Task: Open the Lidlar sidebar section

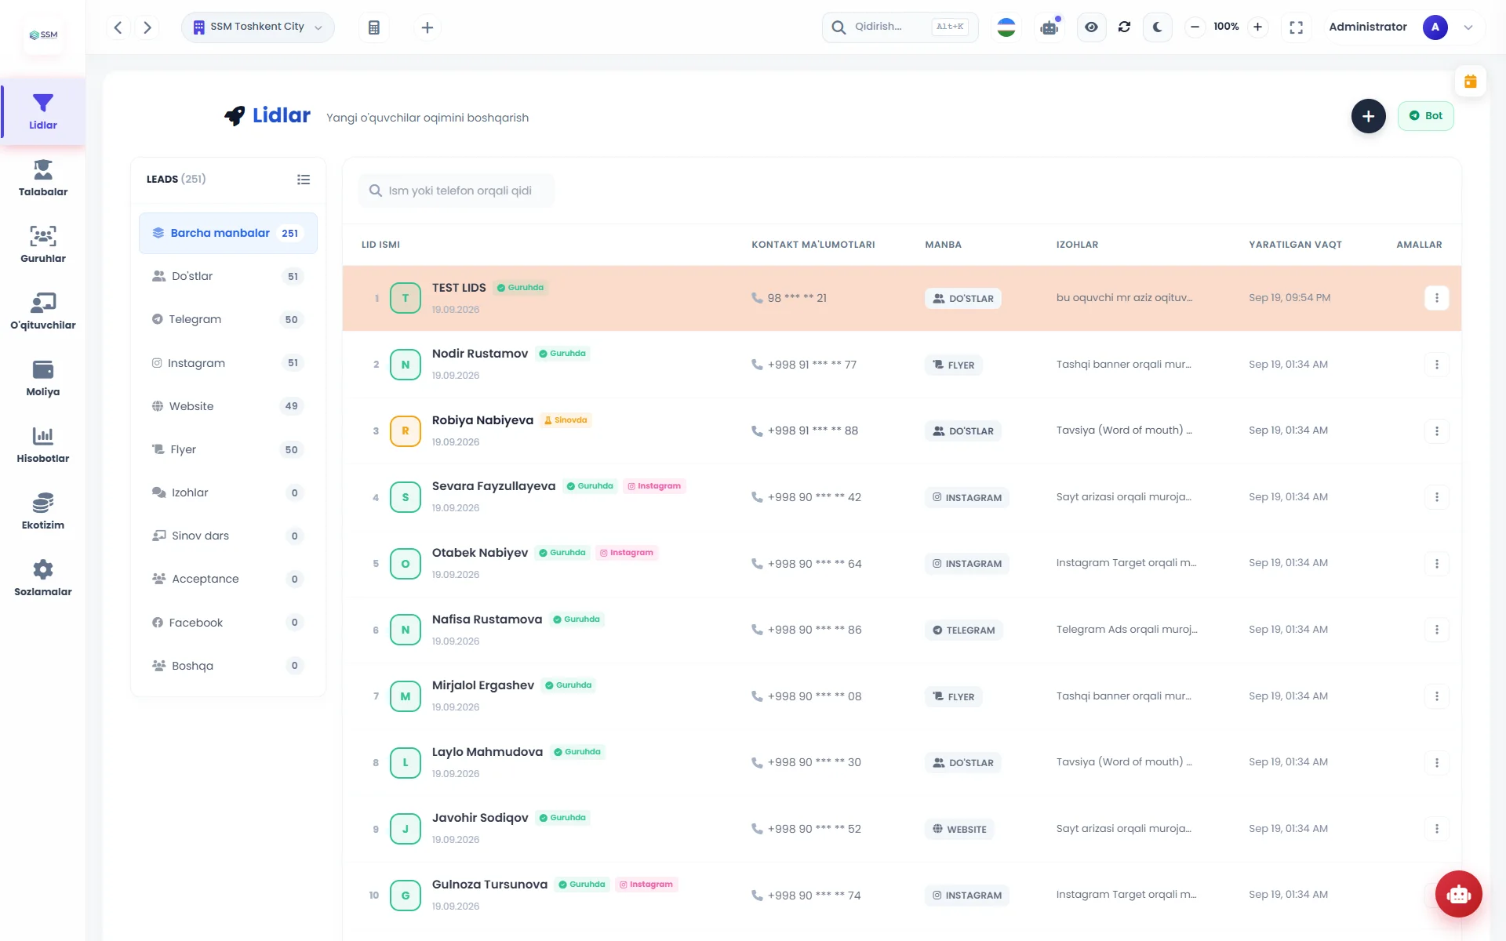Action: click(43, 112)
